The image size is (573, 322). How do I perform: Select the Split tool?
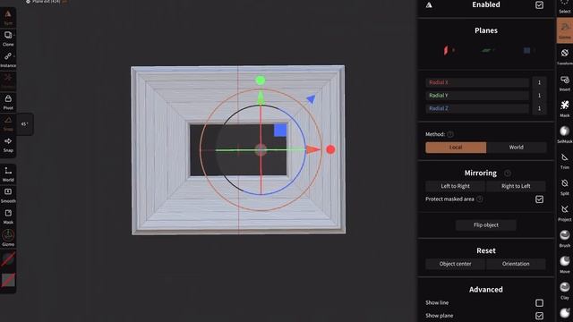[565, 187]
